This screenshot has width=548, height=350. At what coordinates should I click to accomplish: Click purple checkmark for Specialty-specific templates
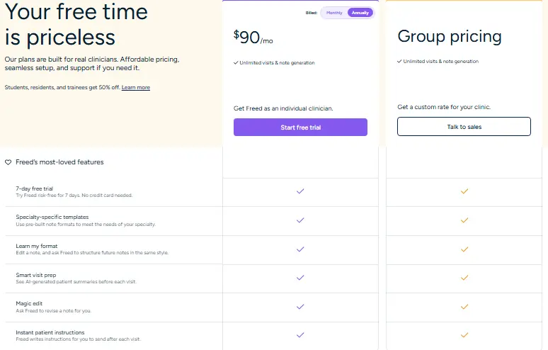[x=300, y=220]
